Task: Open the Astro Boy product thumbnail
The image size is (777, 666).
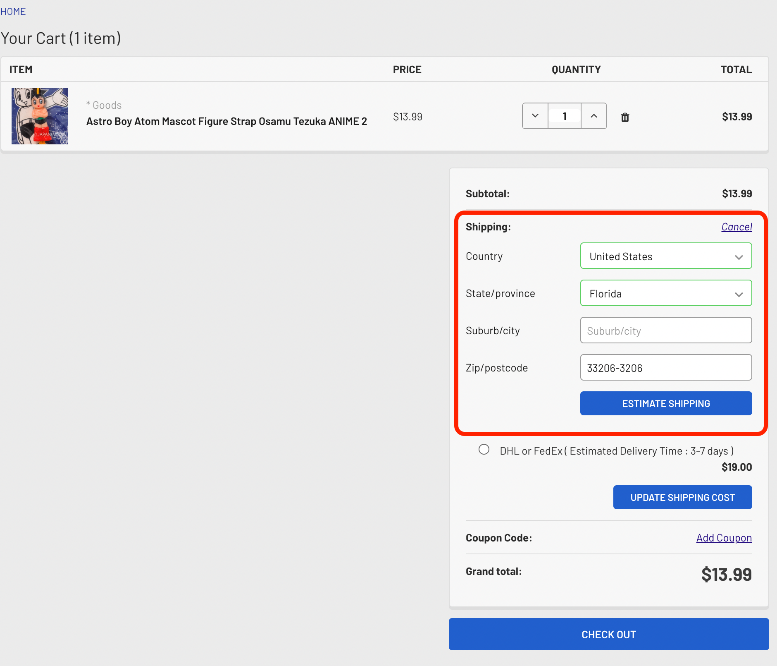Action: tap(40, 116)
